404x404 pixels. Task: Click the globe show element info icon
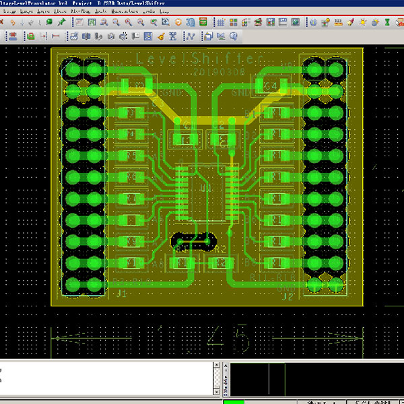pyautogui.click(x=313, y=23)
